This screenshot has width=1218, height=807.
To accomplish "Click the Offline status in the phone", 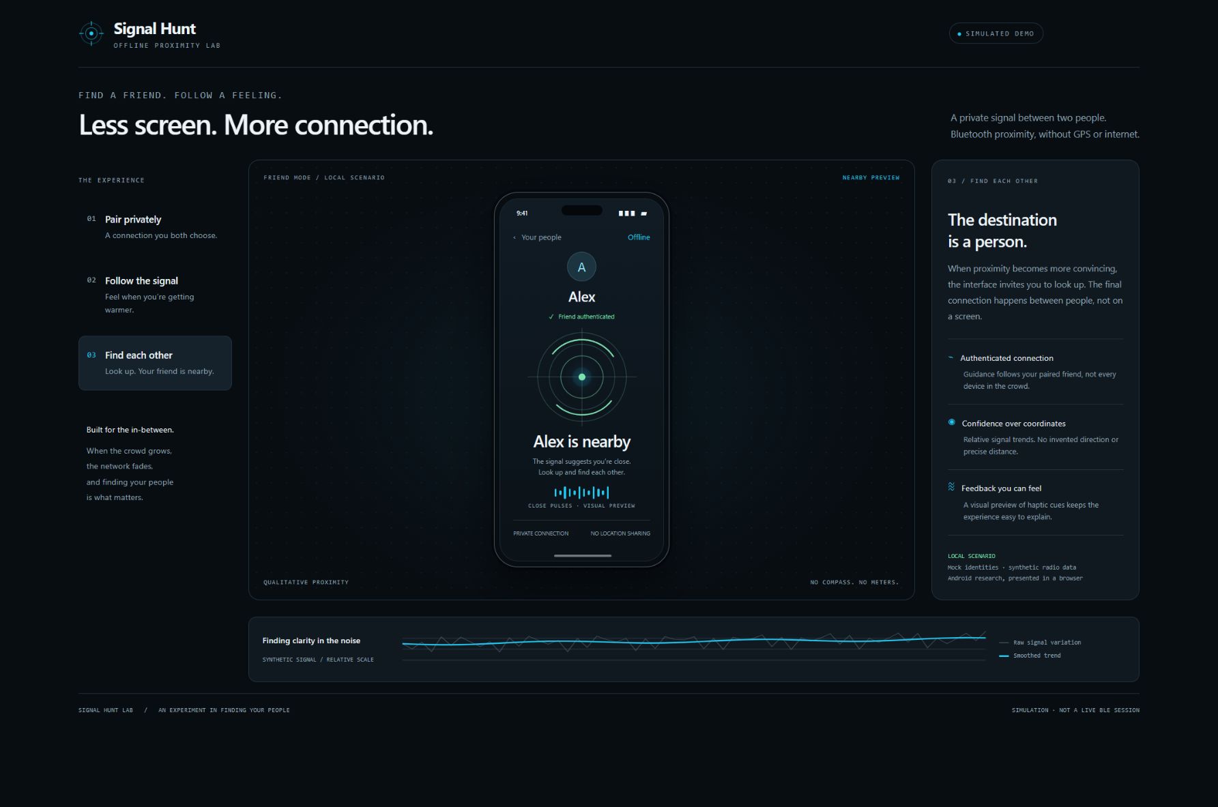I will pos(639,237).
